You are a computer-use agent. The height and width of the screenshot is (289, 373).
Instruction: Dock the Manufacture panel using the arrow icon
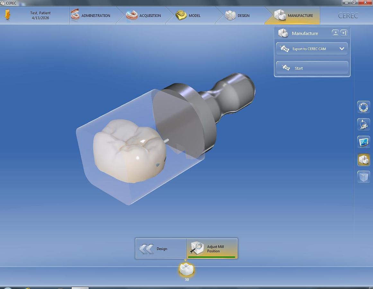click(343, 32)
